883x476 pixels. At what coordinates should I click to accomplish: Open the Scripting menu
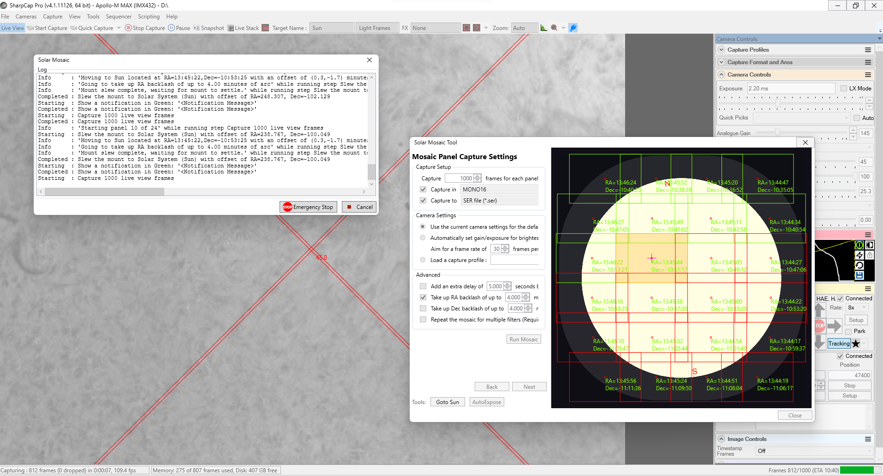pos(149,17)
